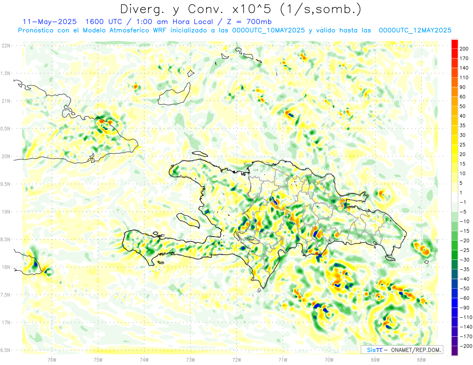Image resolution: width=473 pixels, height=365 pixels.
Task: Click the '71W' longitude label
Action: click(x=283, y=360)
